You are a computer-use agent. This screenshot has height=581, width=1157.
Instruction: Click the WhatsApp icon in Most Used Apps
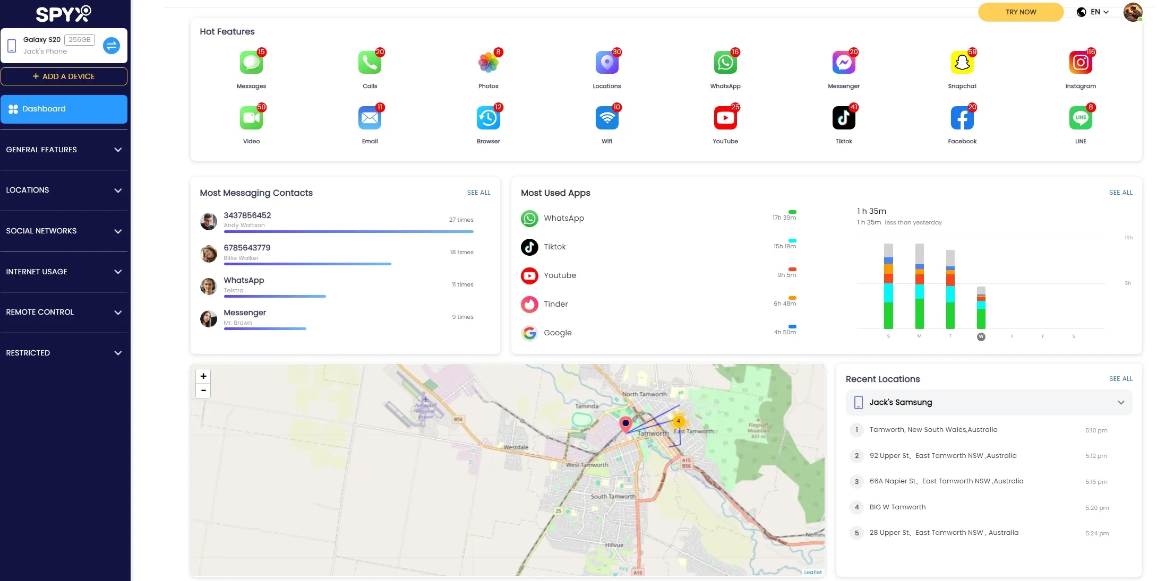pyautogui.click(x=529, y=218)
